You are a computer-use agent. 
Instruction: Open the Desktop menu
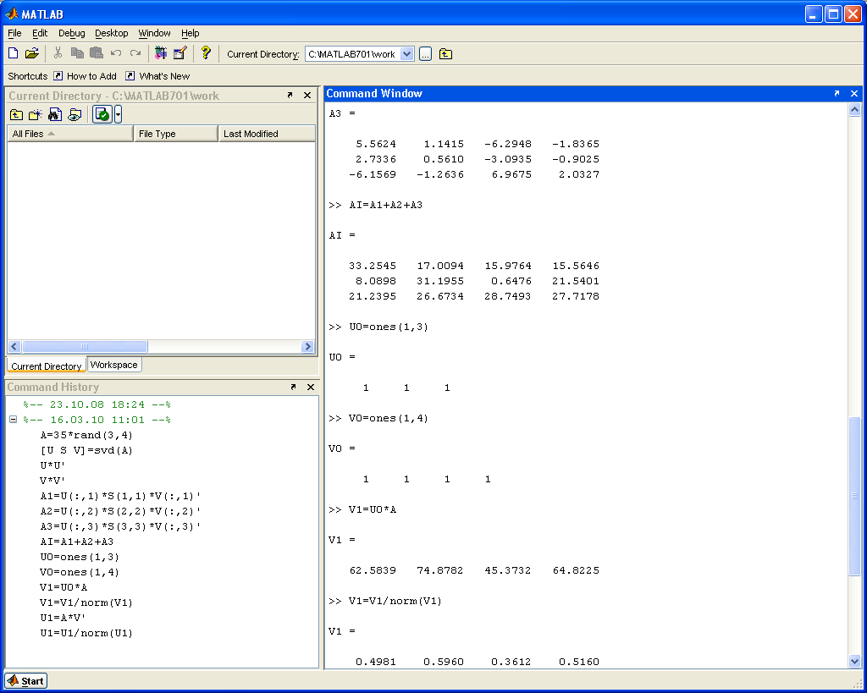point(111,33)
